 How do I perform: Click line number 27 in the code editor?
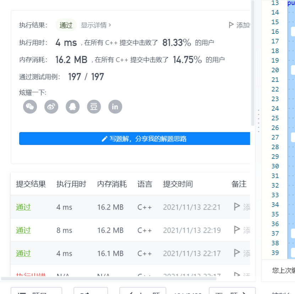[275, 137]
